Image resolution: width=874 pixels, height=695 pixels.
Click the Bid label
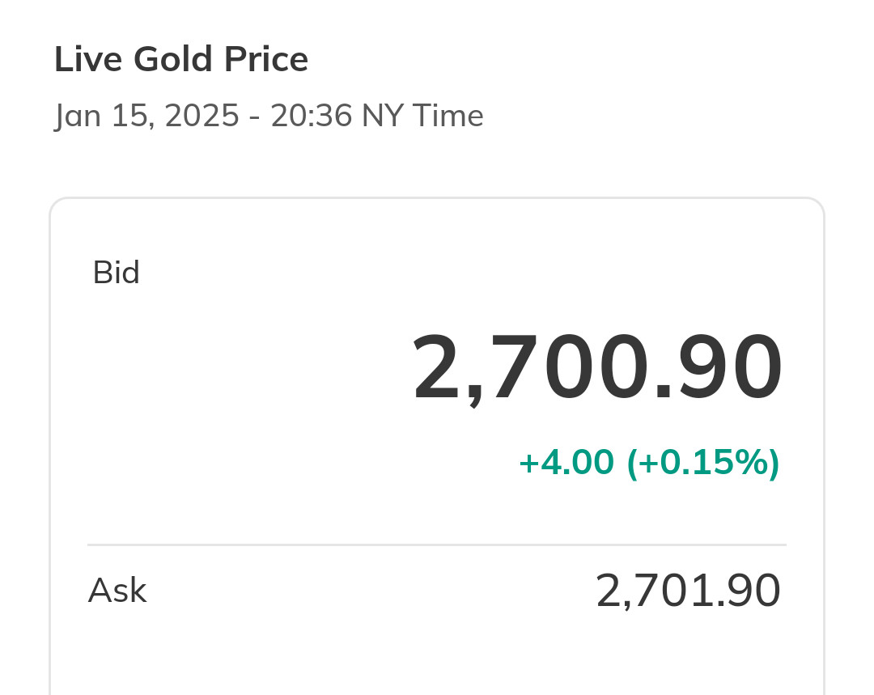[x=117, y=273]
